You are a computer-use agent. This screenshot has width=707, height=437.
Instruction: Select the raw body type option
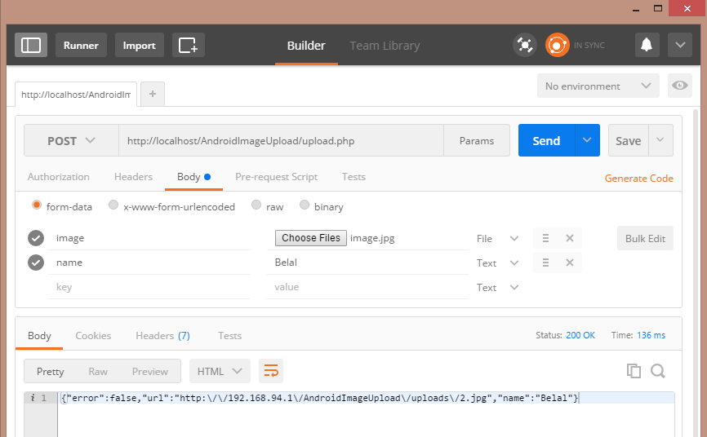(x=268, y=206)
